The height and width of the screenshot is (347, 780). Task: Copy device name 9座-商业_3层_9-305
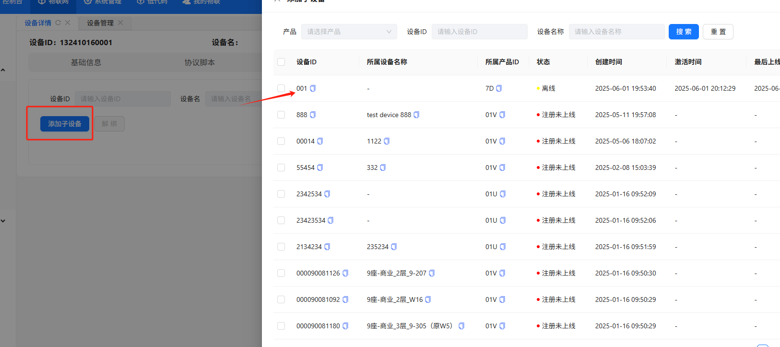(461, 326)
